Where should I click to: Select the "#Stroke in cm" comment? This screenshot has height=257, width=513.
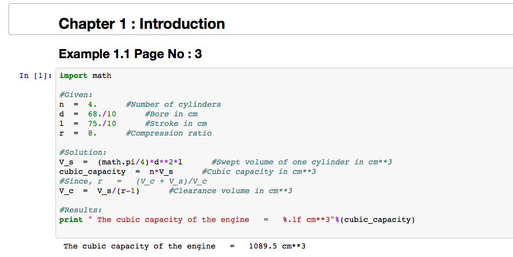176,124
